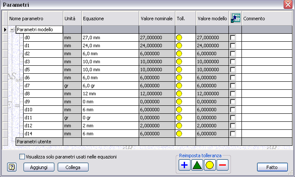Check the export checkbox for d1
295x177 pixels.
click(233, 46)
